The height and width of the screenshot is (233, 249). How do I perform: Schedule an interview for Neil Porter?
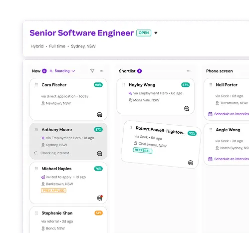tap(232, 114)
